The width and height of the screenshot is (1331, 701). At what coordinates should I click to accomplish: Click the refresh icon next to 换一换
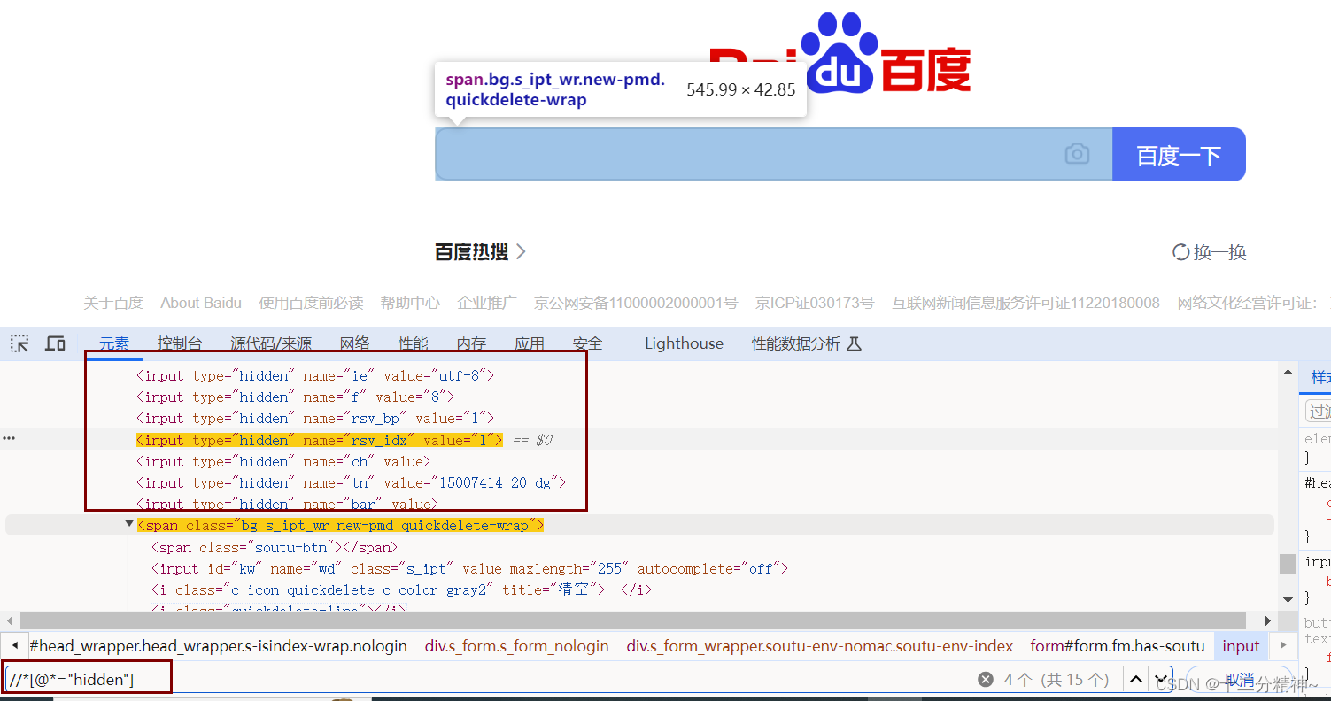(x=1180, y=252)
